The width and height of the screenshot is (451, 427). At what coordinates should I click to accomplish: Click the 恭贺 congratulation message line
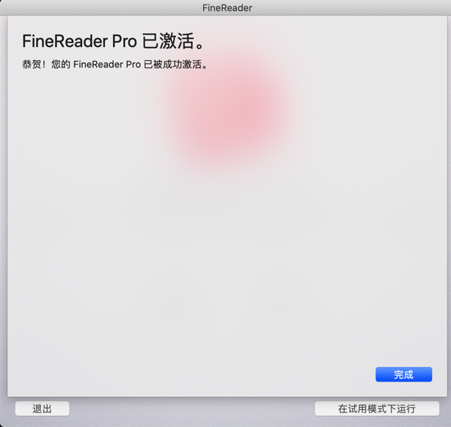click(x=114, y=64)
